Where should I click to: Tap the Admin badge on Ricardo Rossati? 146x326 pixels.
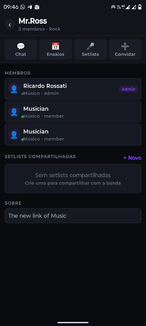(x=128, y=89)
